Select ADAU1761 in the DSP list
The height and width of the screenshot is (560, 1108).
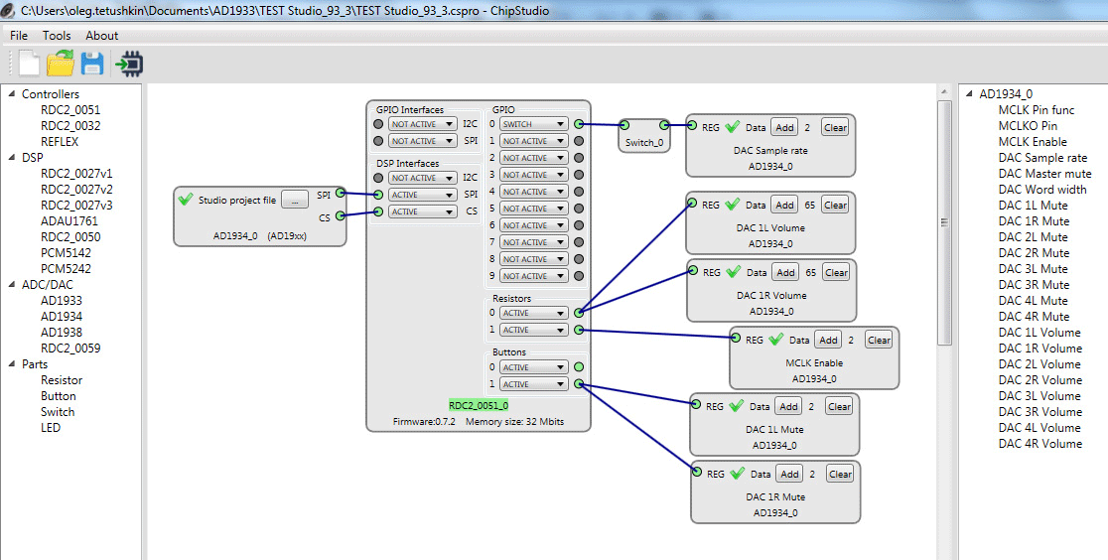pos(69,220)
